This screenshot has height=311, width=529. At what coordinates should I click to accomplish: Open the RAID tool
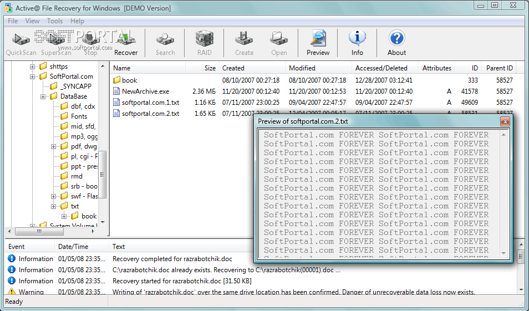[x=205, y=38]
